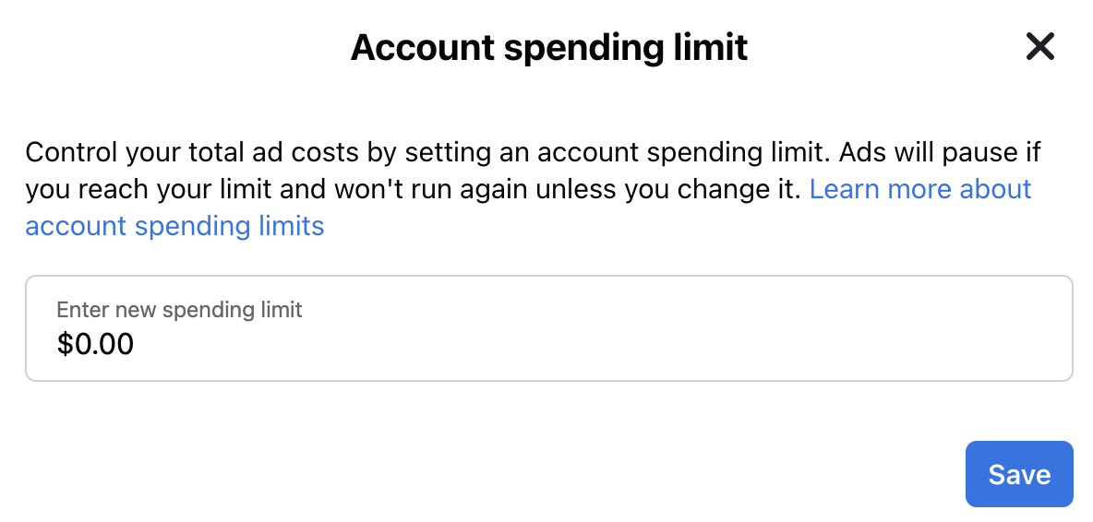Save the new spending limit
This screenshot has height=522, width=1093.
click(x=1019, y=474)
